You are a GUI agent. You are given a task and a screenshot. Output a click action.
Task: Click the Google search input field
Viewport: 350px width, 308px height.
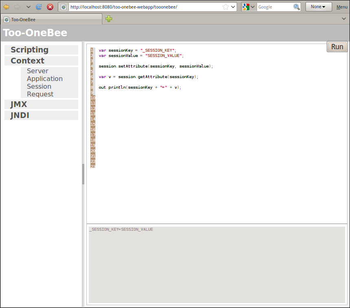click(275, 7)
